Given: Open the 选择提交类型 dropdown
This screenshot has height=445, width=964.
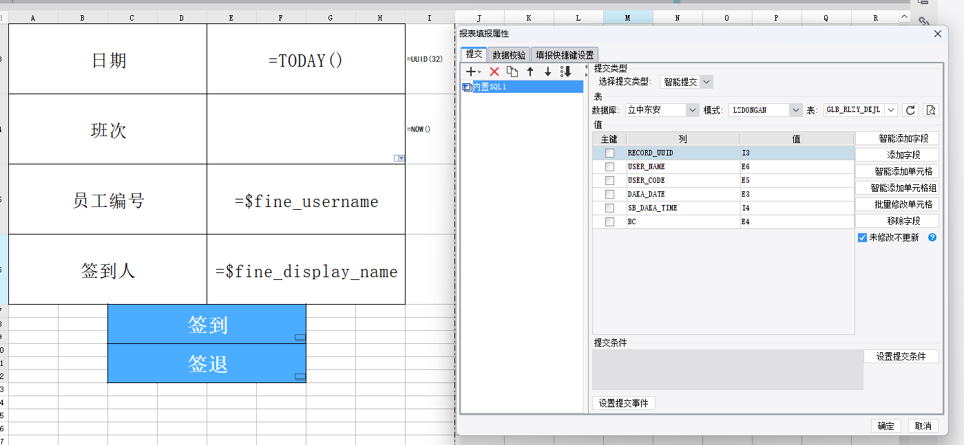Looking at the screenshot, I should pos(686,82).
